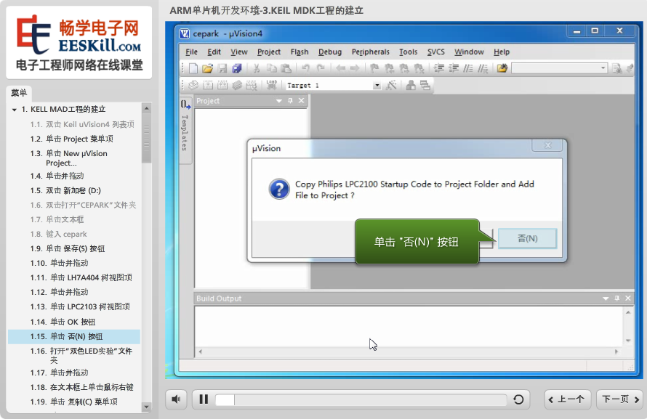
Task: Click the Comment selection icon
Action: (x=468, y=68)
